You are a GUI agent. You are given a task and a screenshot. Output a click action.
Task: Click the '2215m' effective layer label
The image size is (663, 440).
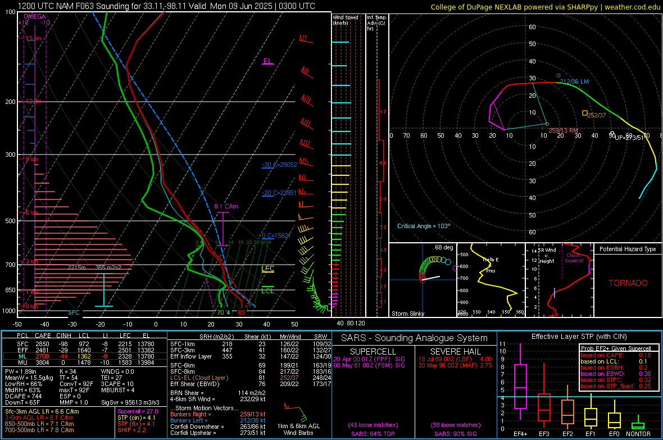pyautogui.click(x=77, y=267)
